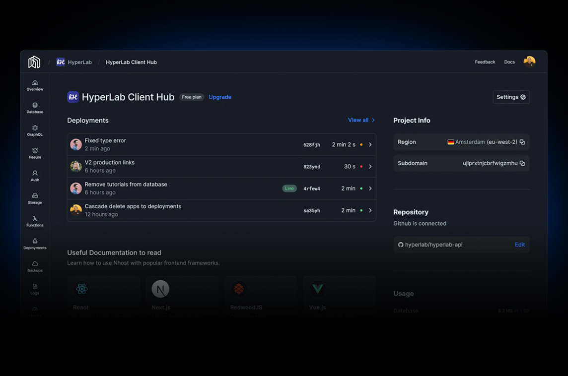Click the HyperLab workspace icon in the breadcrumb
568x376 pixels.
click(x=61, y=62)
